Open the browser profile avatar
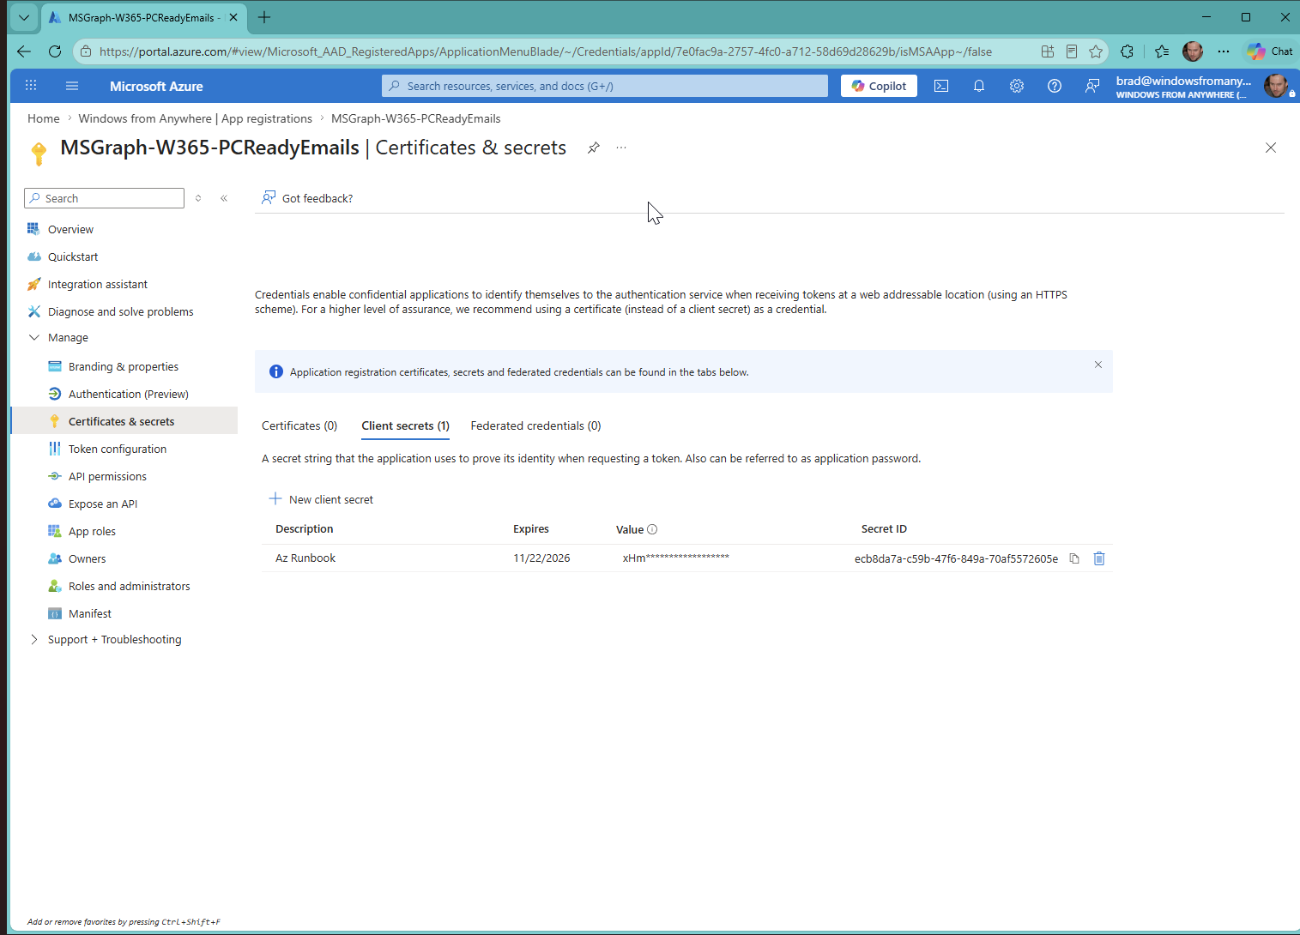The height and width of the screenshot is (935, 1300). [1193, 51]
